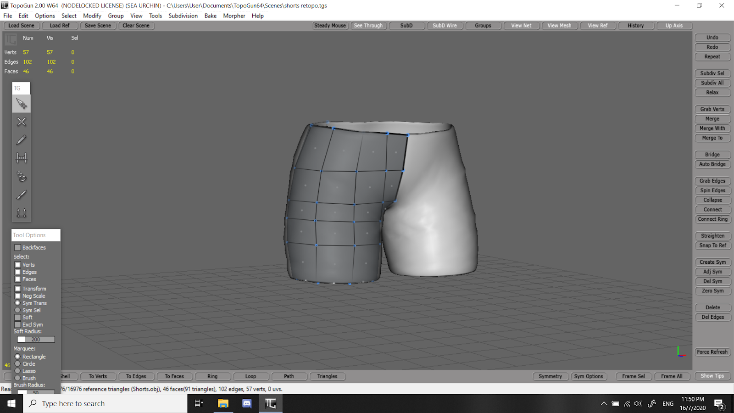Select the Bridge tool icon
This screenshot has width=734, height=413.
[21, 158]
